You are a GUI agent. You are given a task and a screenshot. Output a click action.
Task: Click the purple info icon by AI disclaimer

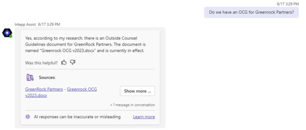[x=28, y=117]
